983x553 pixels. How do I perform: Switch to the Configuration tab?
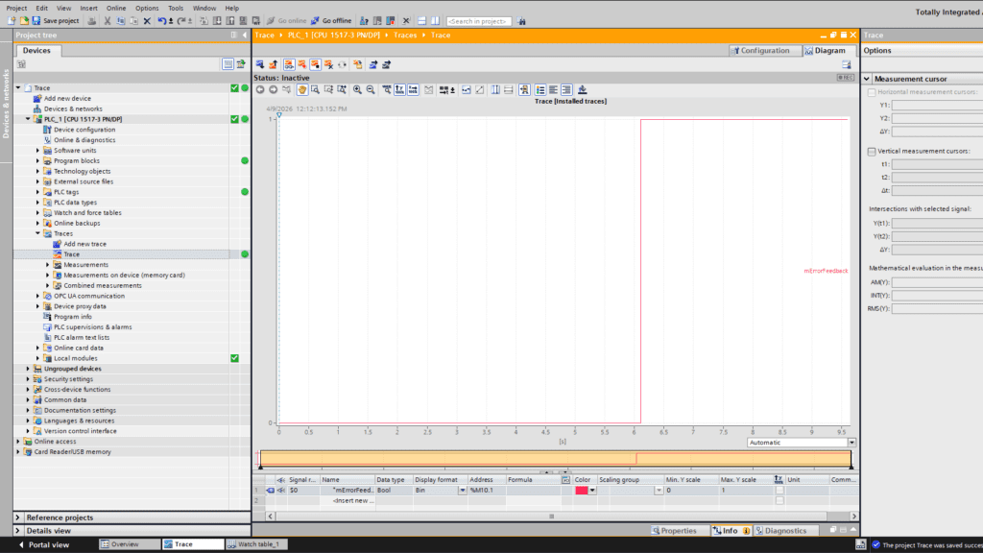click(764, 50)
